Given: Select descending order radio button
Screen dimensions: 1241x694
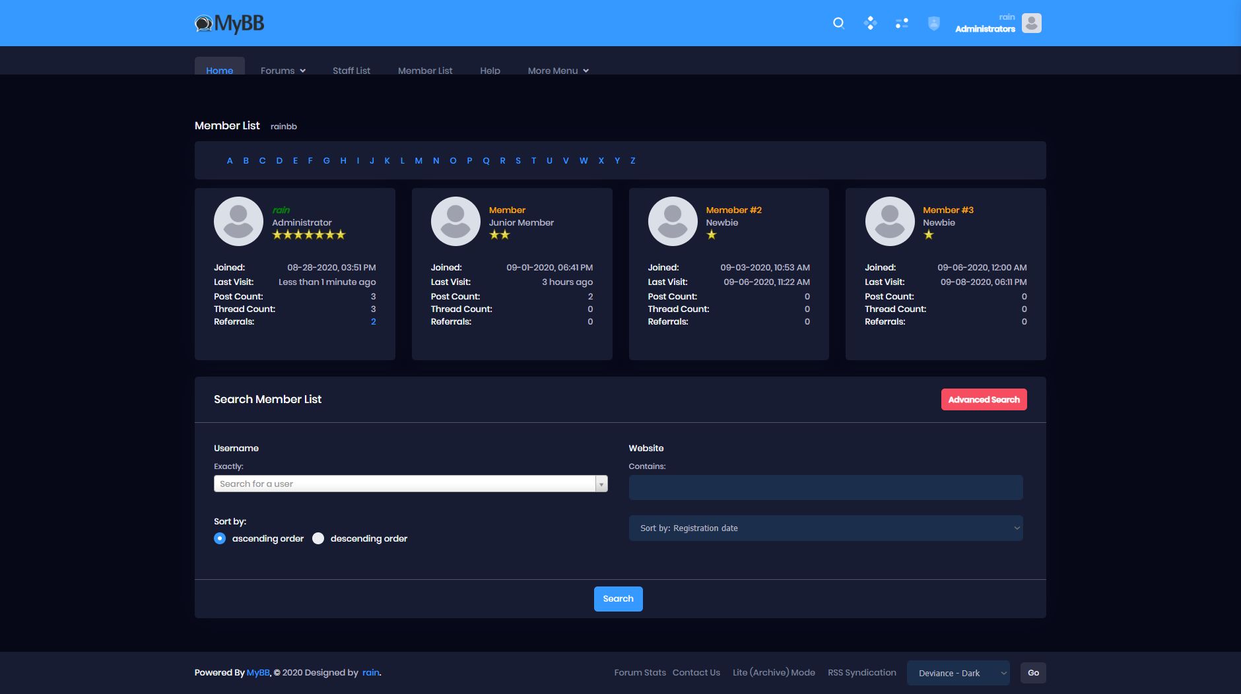Looking at the screenshot, I should 318,538.
